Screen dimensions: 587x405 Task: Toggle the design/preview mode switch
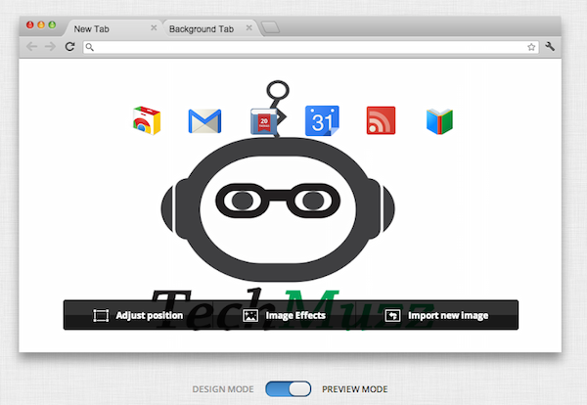289,389
